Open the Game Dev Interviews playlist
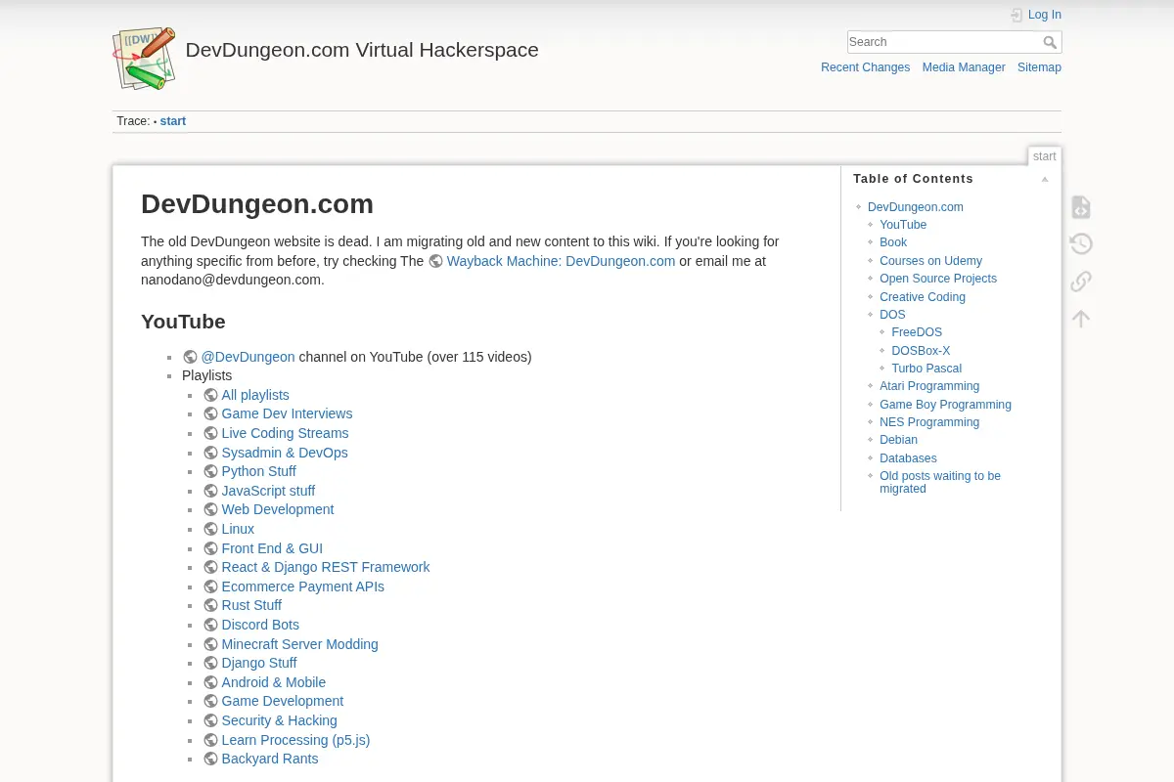The width and height of the screenshot is (1174, 782). tap(287, 413)
